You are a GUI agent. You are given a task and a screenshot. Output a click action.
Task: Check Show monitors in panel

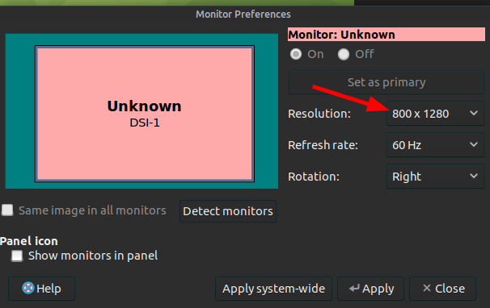pos(17,256)
